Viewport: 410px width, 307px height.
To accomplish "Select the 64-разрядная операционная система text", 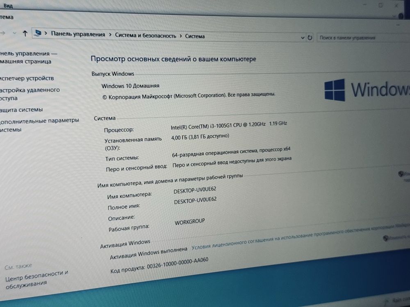I will [x=231, y=152].
